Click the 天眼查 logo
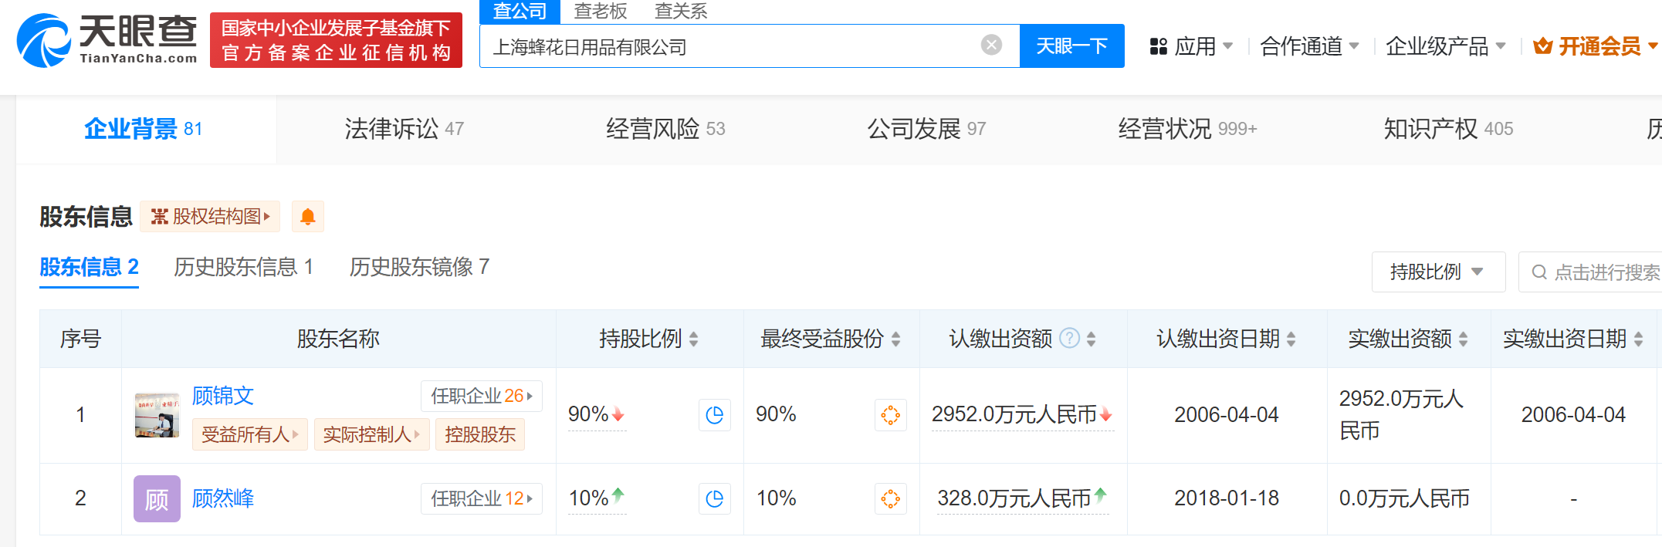Screen dimensions: 1662x547 (x=107, y=40)
